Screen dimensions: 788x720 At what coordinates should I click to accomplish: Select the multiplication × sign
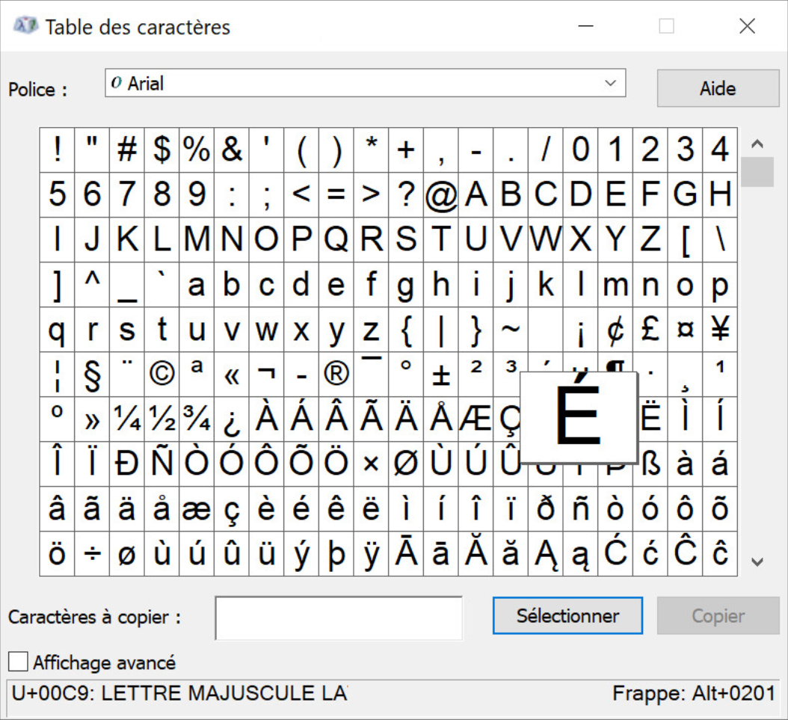[x=371, y=464]
